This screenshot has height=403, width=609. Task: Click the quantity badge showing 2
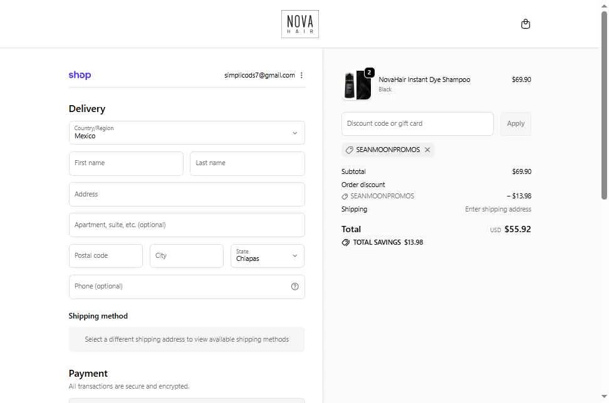pyautogui.click(x=369, y=72)
